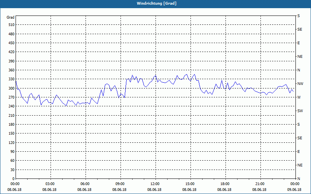Click the 60 y-axis value
311x194 pixels.
click(x=12, y=161)
